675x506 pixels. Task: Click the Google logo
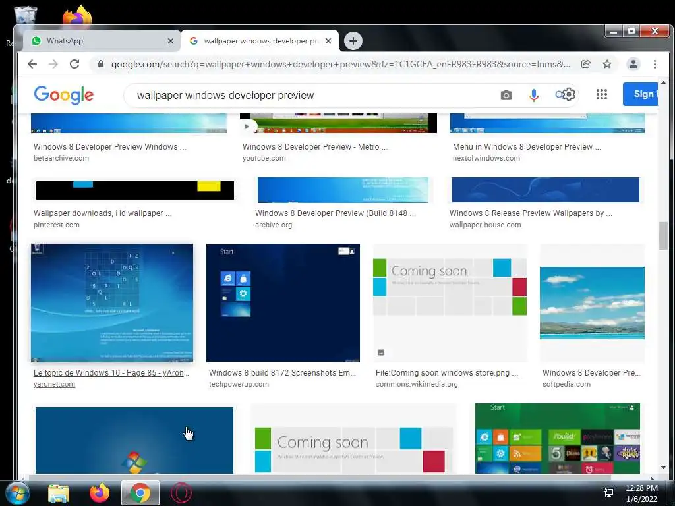click(64, 95)
